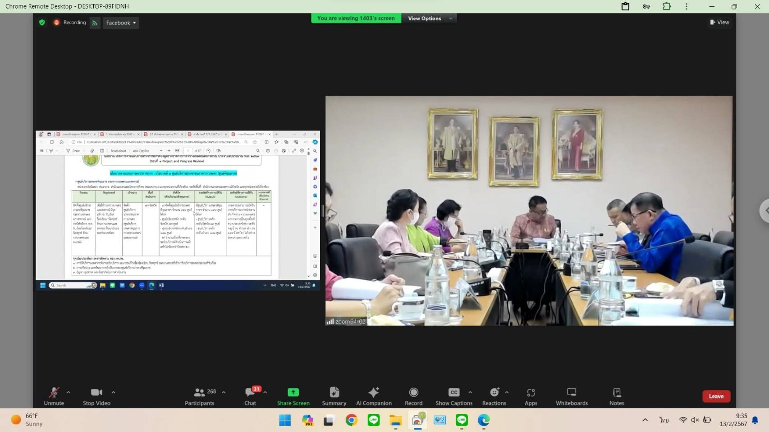Click the green encryption shield icon
This screenshot has width=769, height=432.
[x=42, y=22]
